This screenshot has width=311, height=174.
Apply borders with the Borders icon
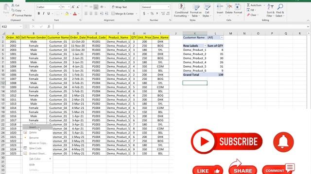(x=57, y=14)
